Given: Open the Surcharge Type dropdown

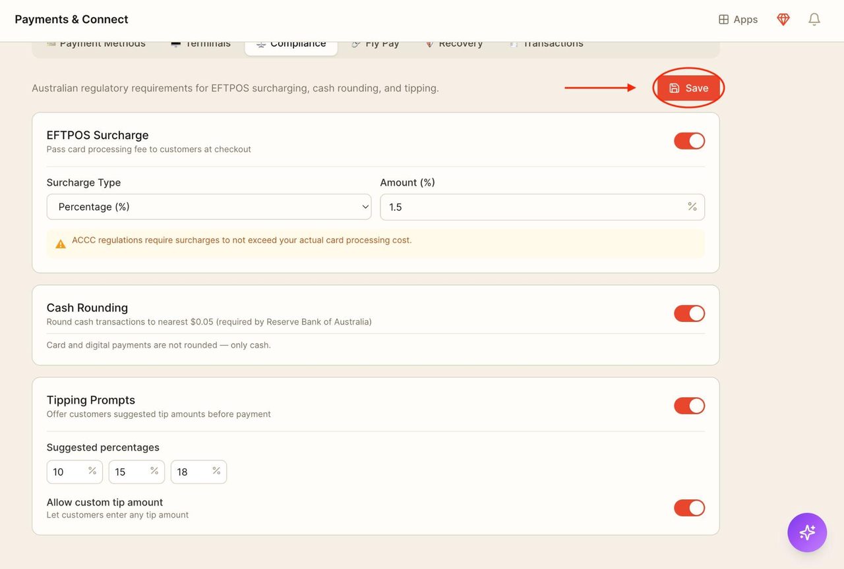Looking at the screenshot, I should coord(209,207).
